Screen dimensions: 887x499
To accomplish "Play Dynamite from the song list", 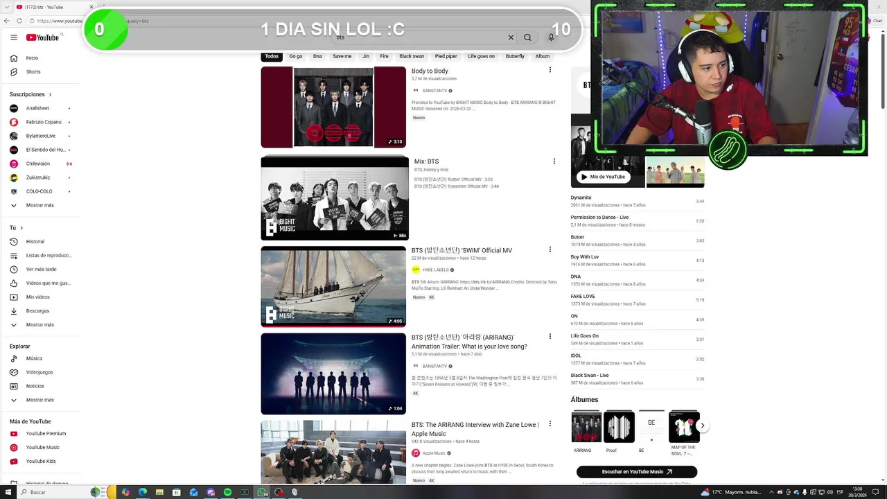I will point(637,201).
